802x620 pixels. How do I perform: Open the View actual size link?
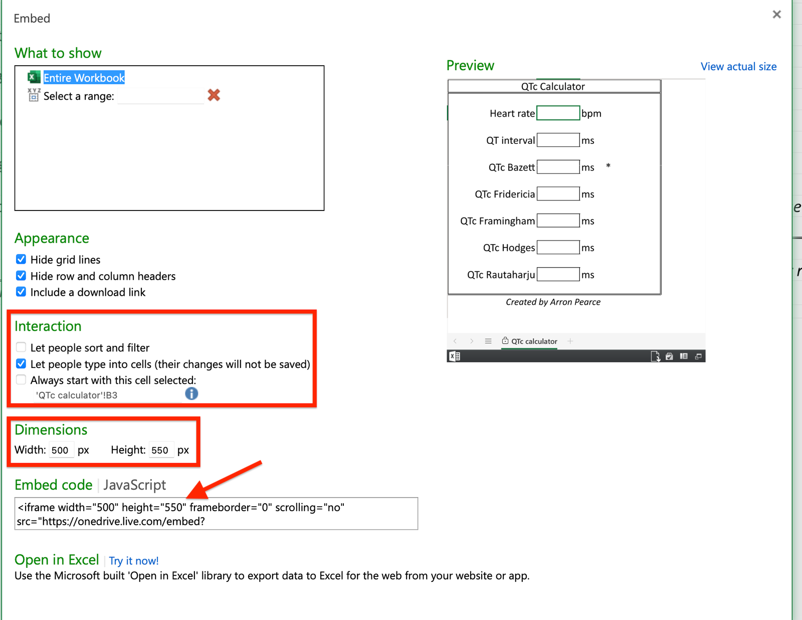(738, 67)
